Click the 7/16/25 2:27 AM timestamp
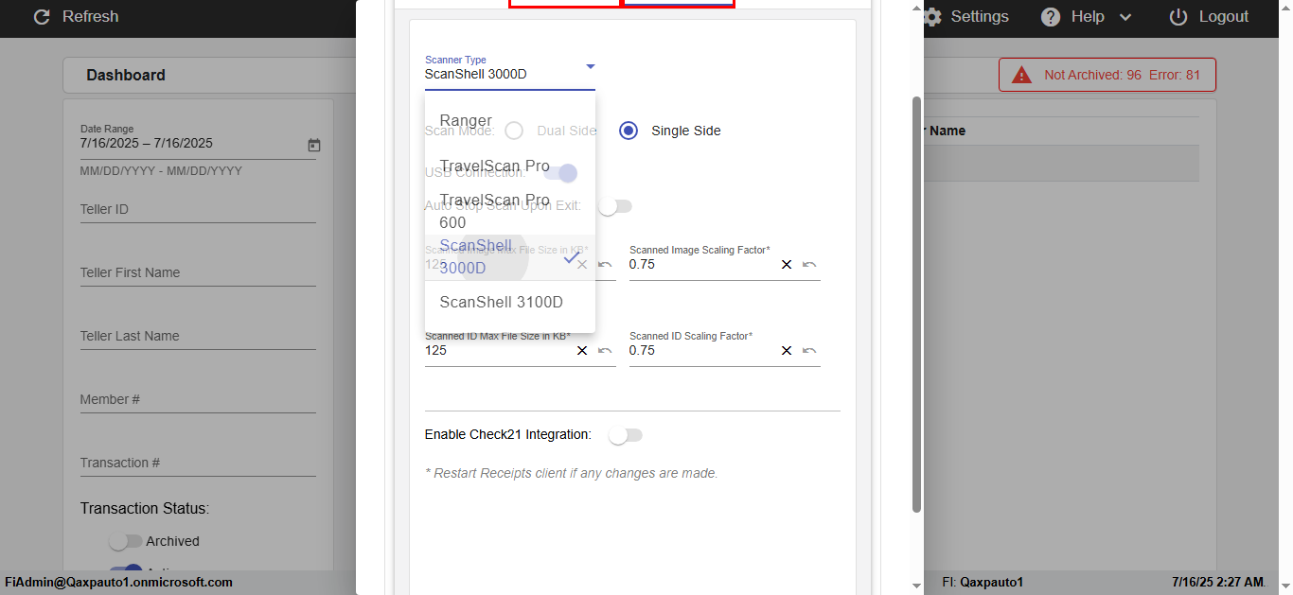The image size is (1293, 595). click(1218, 582)
